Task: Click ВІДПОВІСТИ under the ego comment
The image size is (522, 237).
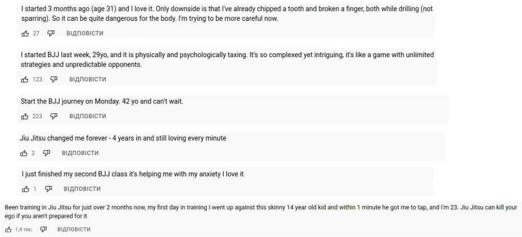Action: 74,229
